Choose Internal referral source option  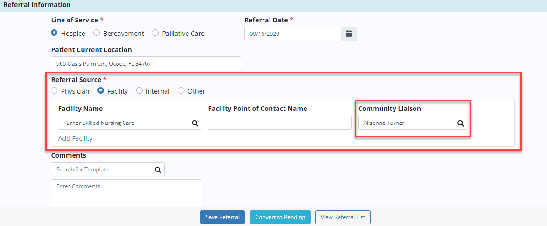pyautogui.click(x=139, y=91)
